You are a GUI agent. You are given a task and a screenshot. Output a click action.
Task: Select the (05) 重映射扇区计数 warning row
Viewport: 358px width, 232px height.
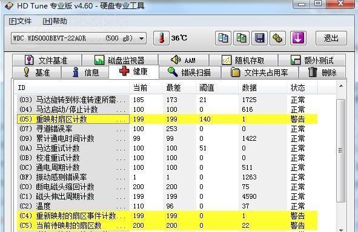(x=167, y=119)
